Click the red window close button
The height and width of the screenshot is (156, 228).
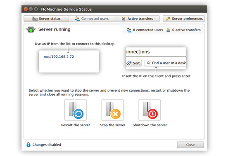point(26,9)
